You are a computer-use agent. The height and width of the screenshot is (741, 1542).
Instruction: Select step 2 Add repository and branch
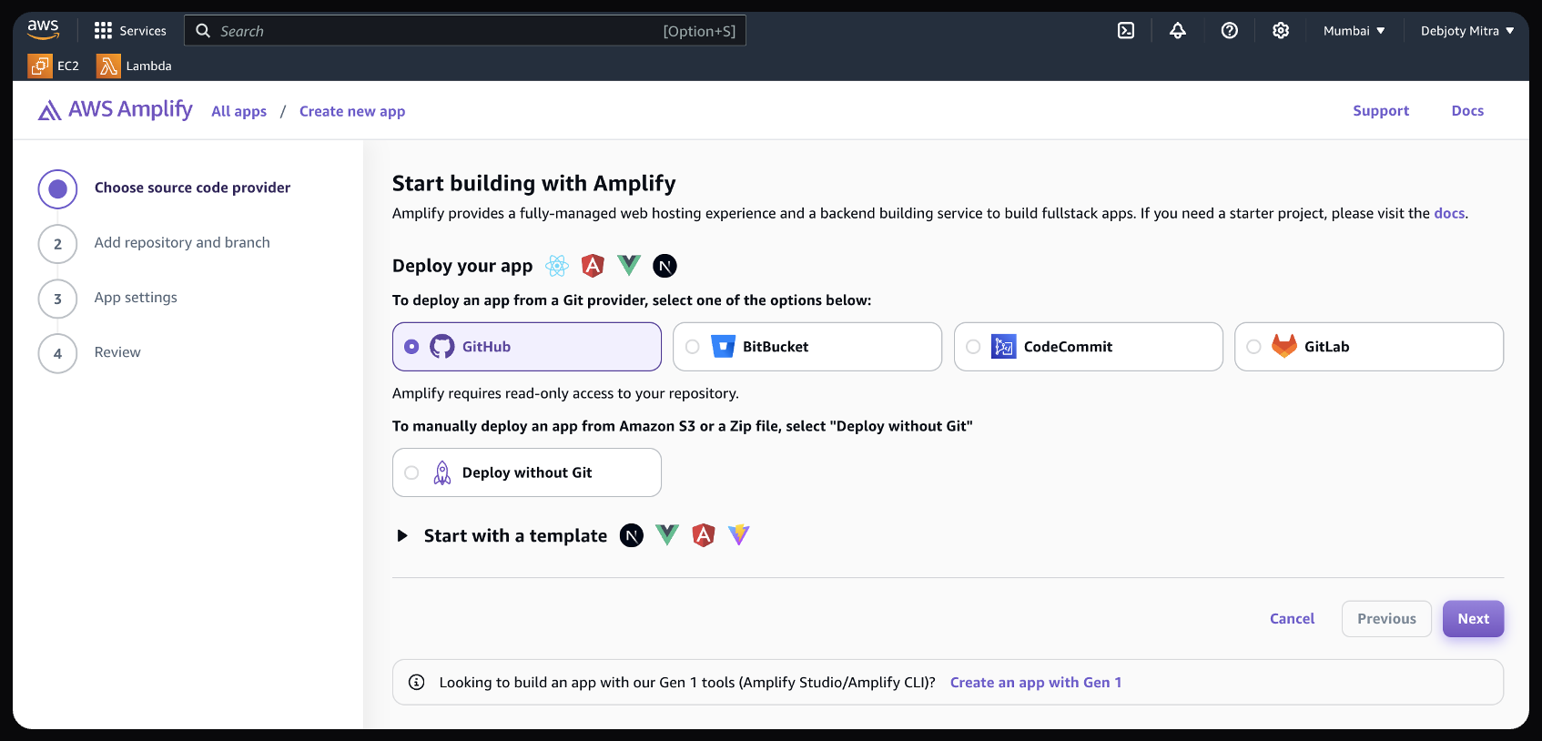[x=155, y=243]
